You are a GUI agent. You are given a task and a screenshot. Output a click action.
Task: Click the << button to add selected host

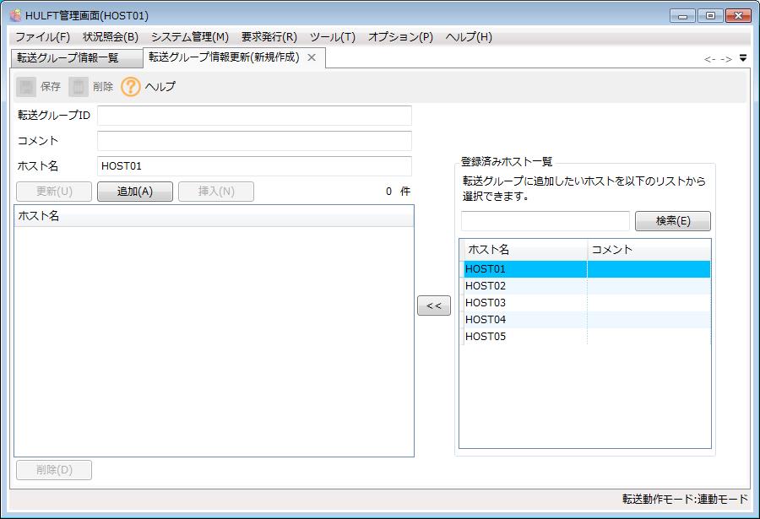click(434, 305)
